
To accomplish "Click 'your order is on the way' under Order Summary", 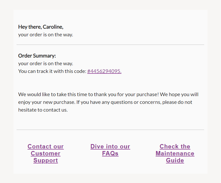I will 46,63.
